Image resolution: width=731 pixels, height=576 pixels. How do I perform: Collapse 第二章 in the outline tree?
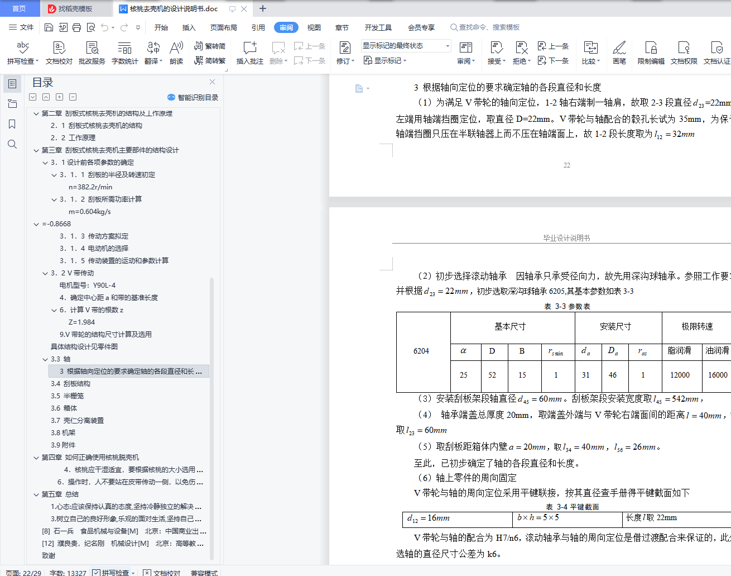tap(36, 113)
